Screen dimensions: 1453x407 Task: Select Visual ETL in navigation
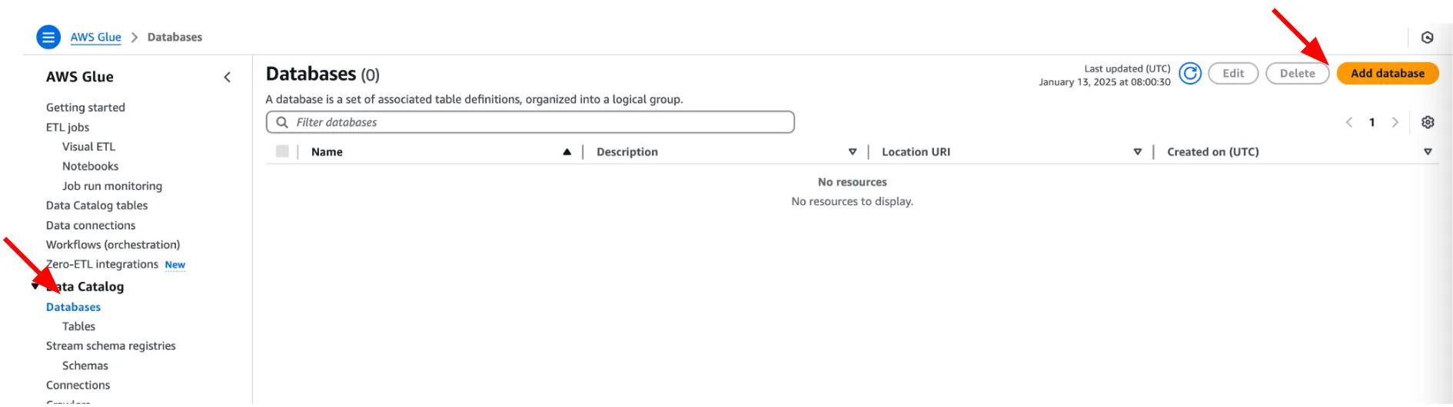coord(88,147)
